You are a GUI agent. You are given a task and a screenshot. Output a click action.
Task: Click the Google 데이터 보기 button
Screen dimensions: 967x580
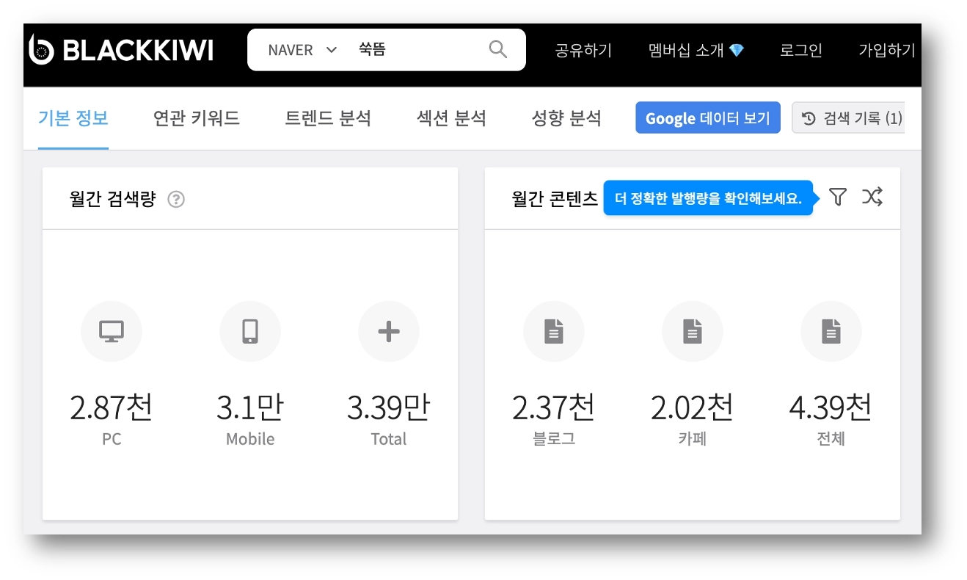(707, 117)
